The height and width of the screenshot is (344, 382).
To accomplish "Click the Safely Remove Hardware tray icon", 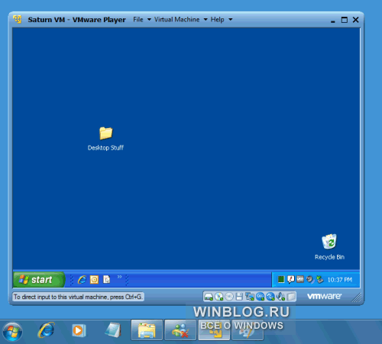I will (x=319, y=279).
